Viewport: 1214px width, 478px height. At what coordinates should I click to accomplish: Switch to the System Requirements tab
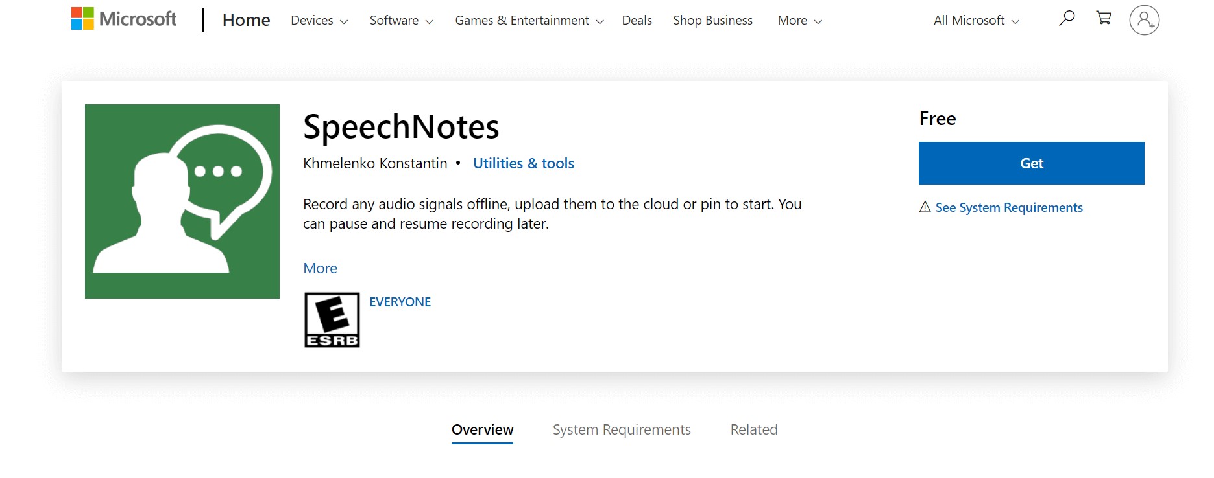pyautogui.click(x=621, y=429)
